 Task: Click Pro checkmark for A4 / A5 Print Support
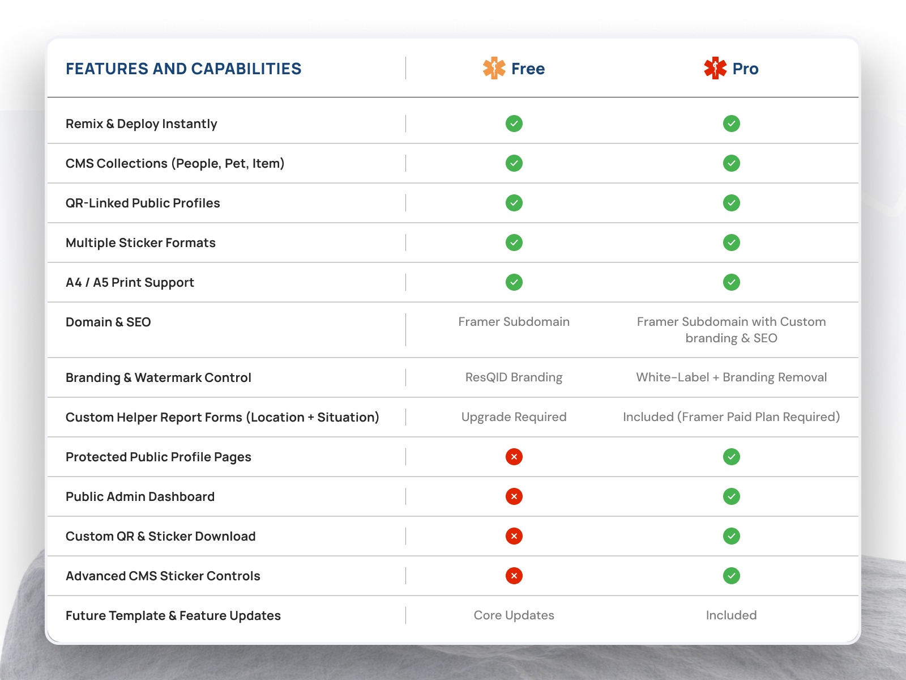coord(731,282)
